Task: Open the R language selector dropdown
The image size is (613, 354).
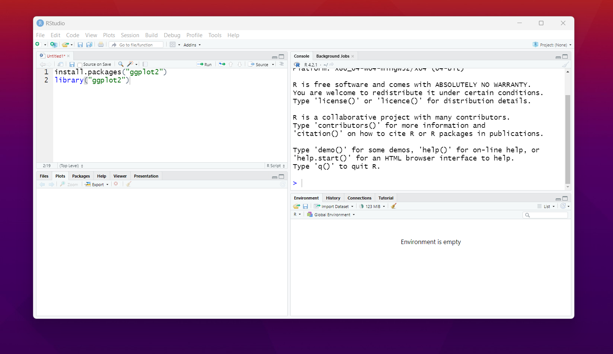Action: click(x=297, y=214)
